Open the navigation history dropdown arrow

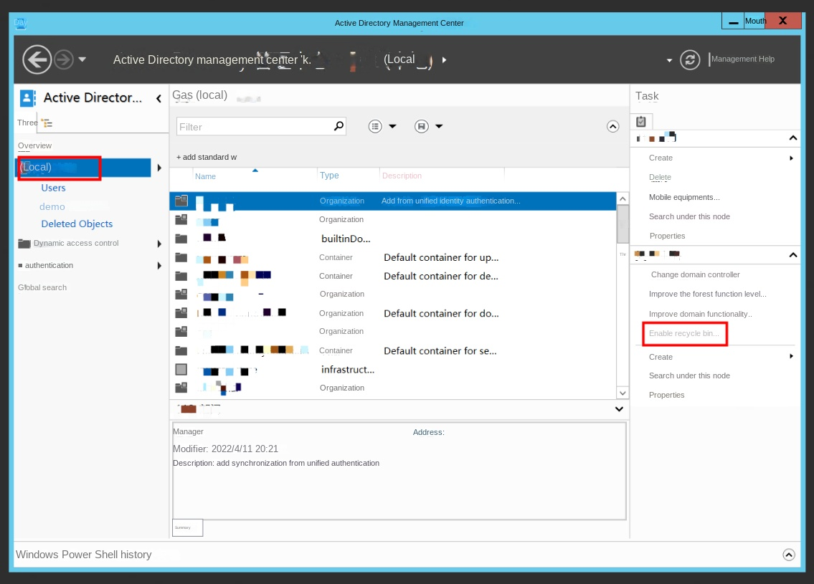(x=82, y=59)
